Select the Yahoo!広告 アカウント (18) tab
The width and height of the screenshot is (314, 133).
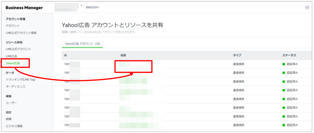[x=82, y=44]
